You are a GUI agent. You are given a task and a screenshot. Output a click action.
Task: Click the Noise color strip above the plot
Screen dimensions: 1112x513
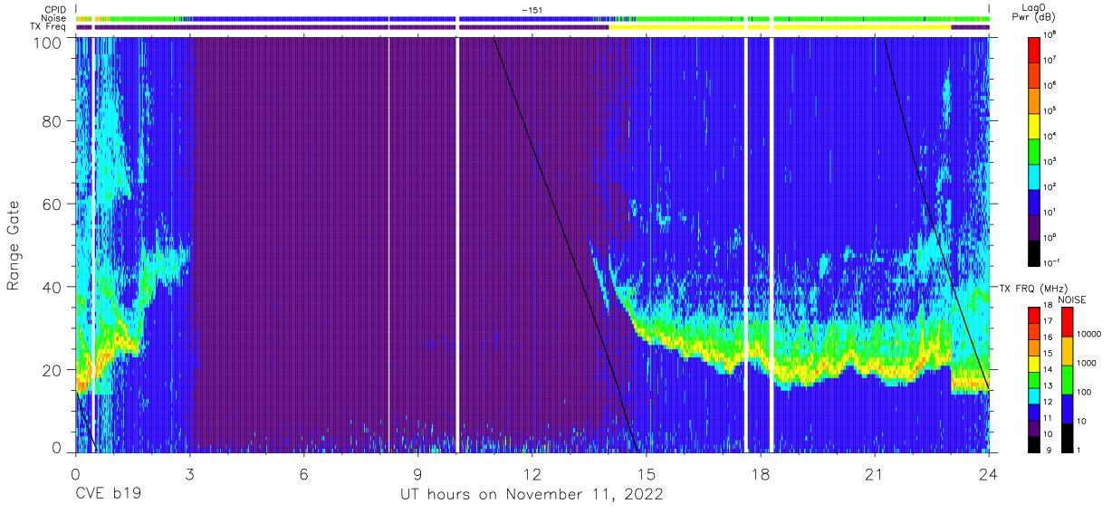coord(532,18)
